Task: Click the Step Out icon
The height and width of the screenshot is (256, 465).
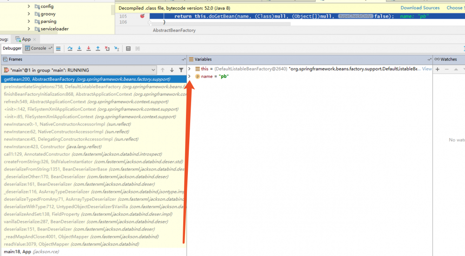Action: (x=98, y=49)
